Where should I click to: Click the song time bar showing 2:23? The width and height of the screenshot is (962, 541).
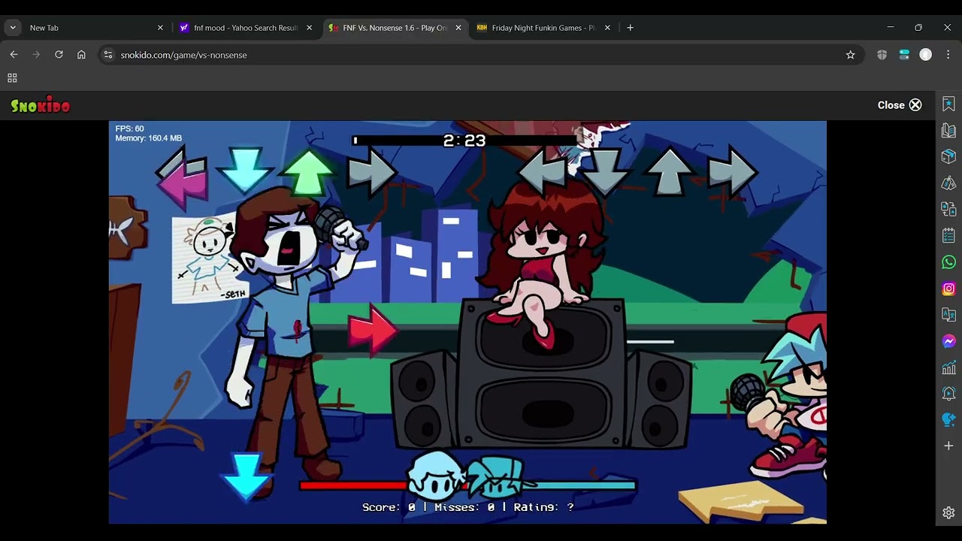click(466, 141)
